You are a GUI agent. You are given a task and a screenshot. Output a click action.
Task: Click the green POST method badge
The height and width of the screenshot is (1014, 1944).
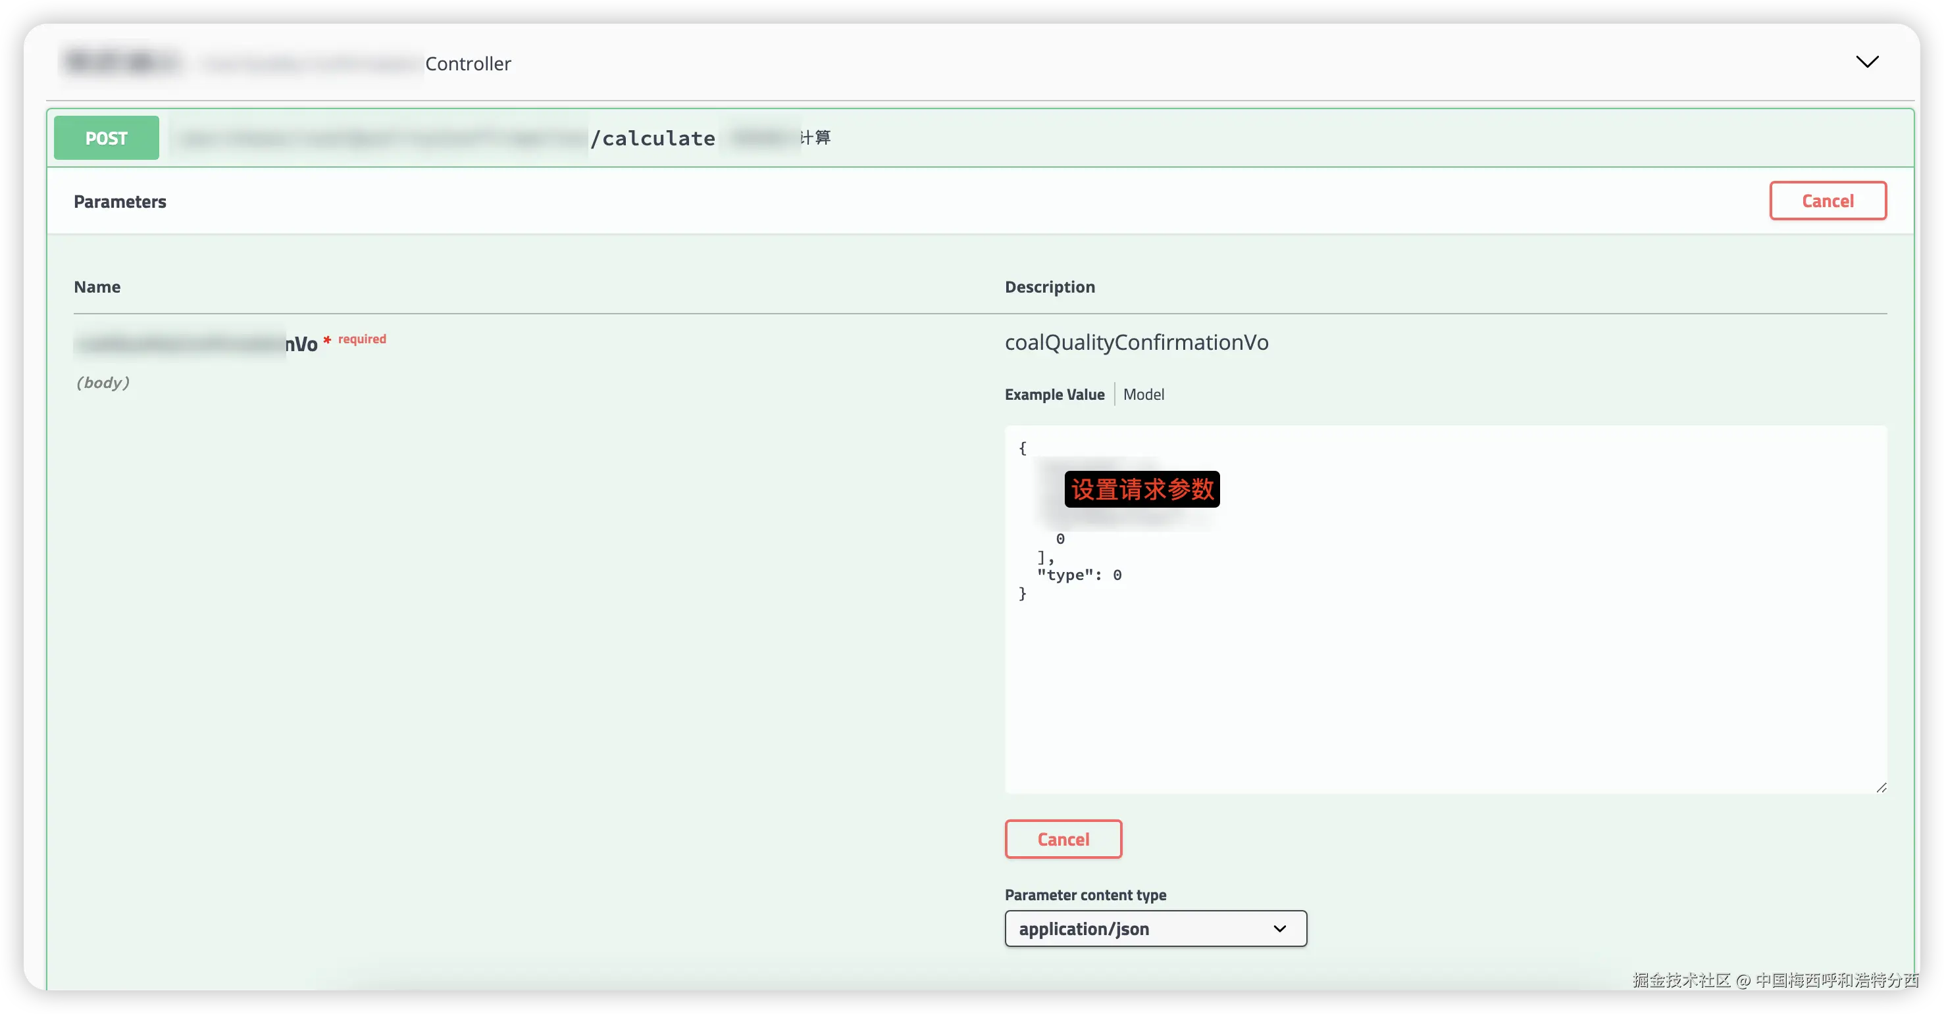107,138
